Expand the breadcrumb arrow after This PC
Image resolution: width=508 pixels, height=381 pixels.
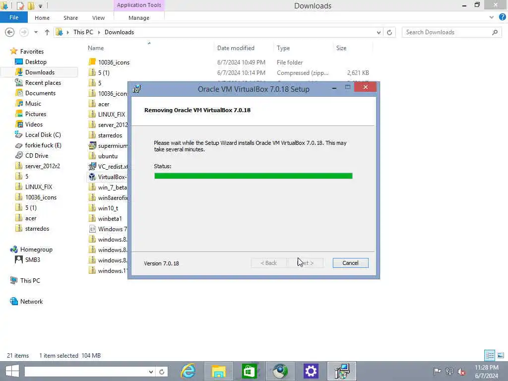pos(99,32)
